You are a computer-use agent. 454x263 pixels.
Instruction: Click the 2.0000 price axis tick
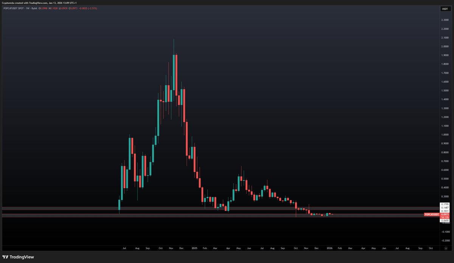pyautogui.click(x=445, y=46)
